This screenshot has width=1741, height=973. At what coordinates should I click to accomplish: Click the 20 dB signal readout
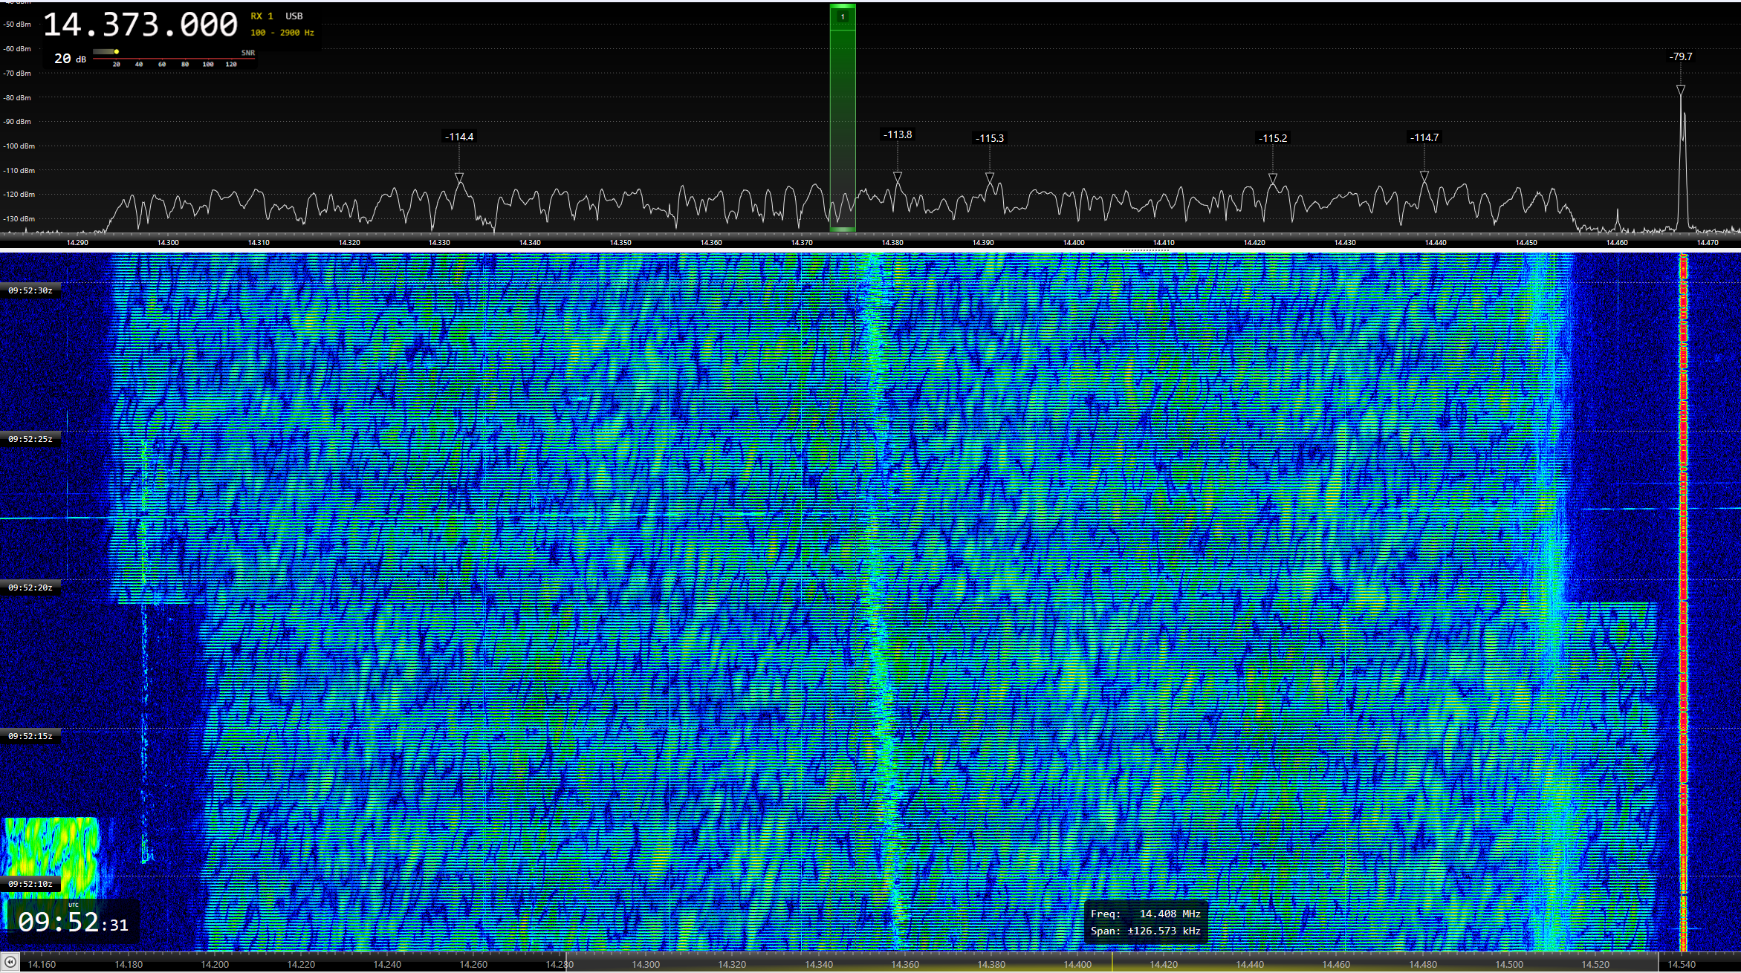coord(70,58)
